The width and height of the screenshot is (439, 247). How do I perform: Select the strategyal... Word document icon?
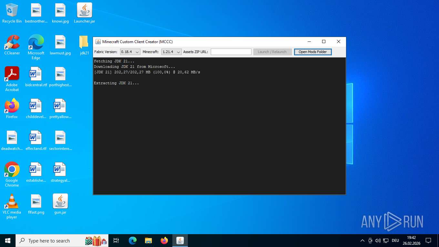click(60, 172)
